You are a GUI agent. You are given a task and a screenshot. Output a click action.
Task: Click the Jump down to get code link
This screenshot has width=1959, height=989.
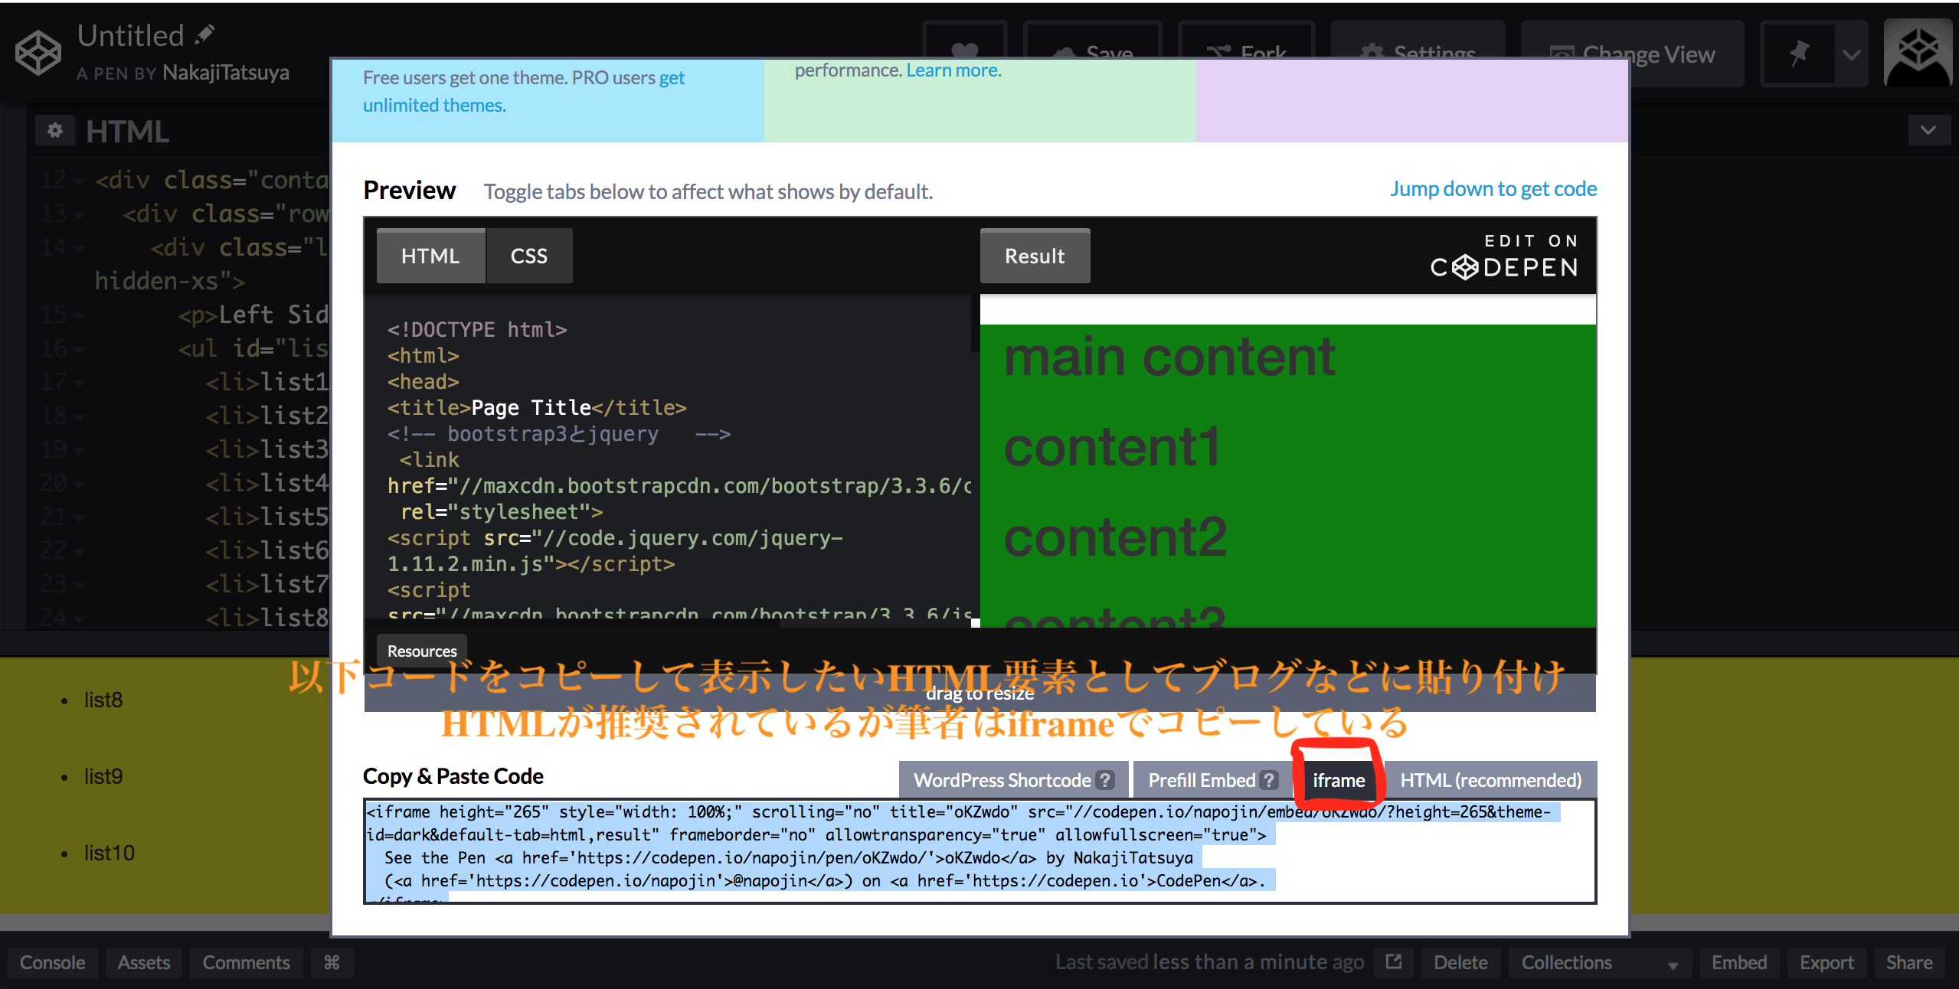pyautogui.click(x=1493, y=189)
